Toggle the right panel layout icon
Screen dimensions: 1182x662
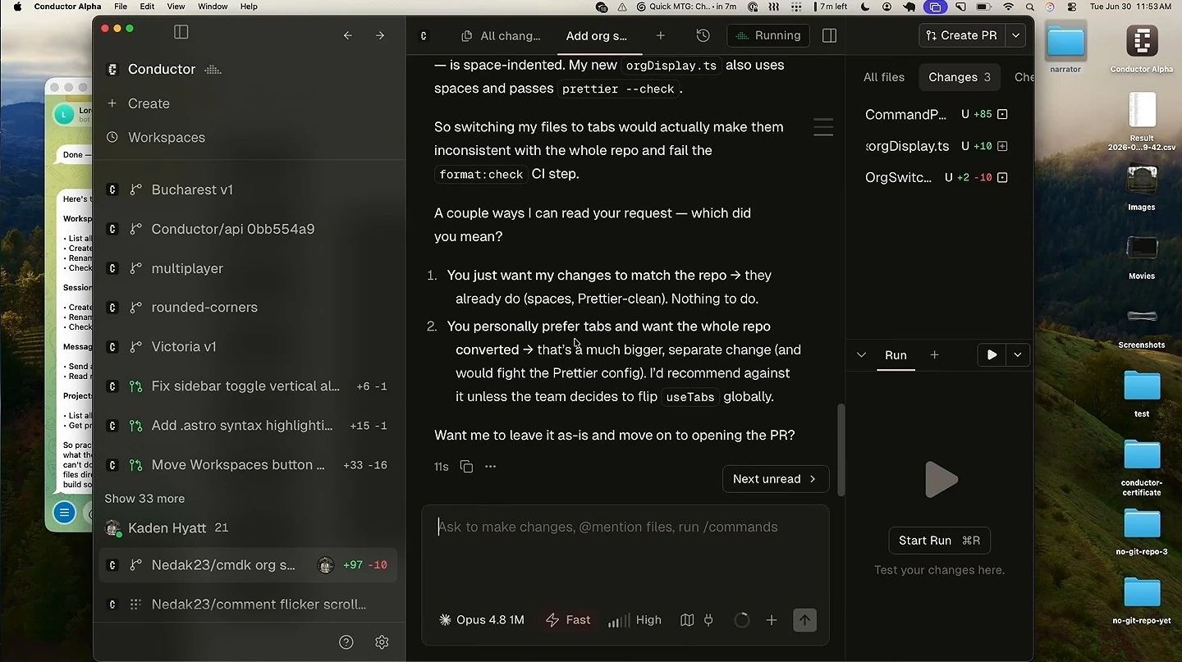(829, 35)
